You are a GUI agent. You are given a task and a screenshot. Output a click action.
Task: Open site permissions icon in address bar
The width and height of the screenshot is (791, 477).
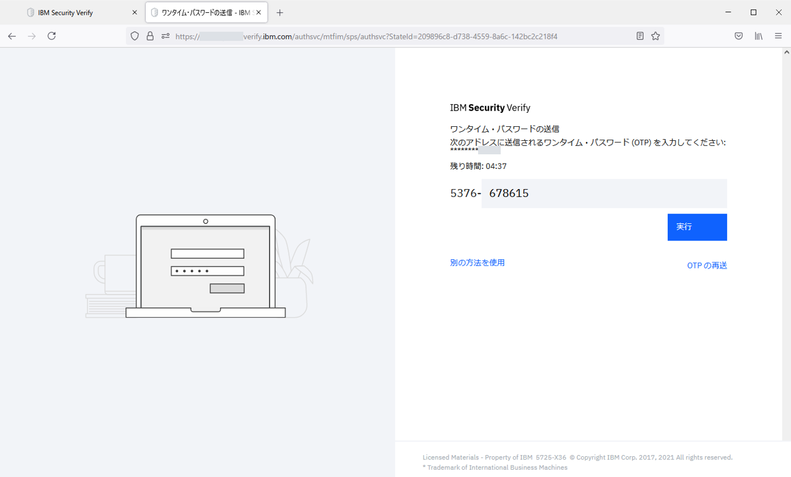(165, 36)
